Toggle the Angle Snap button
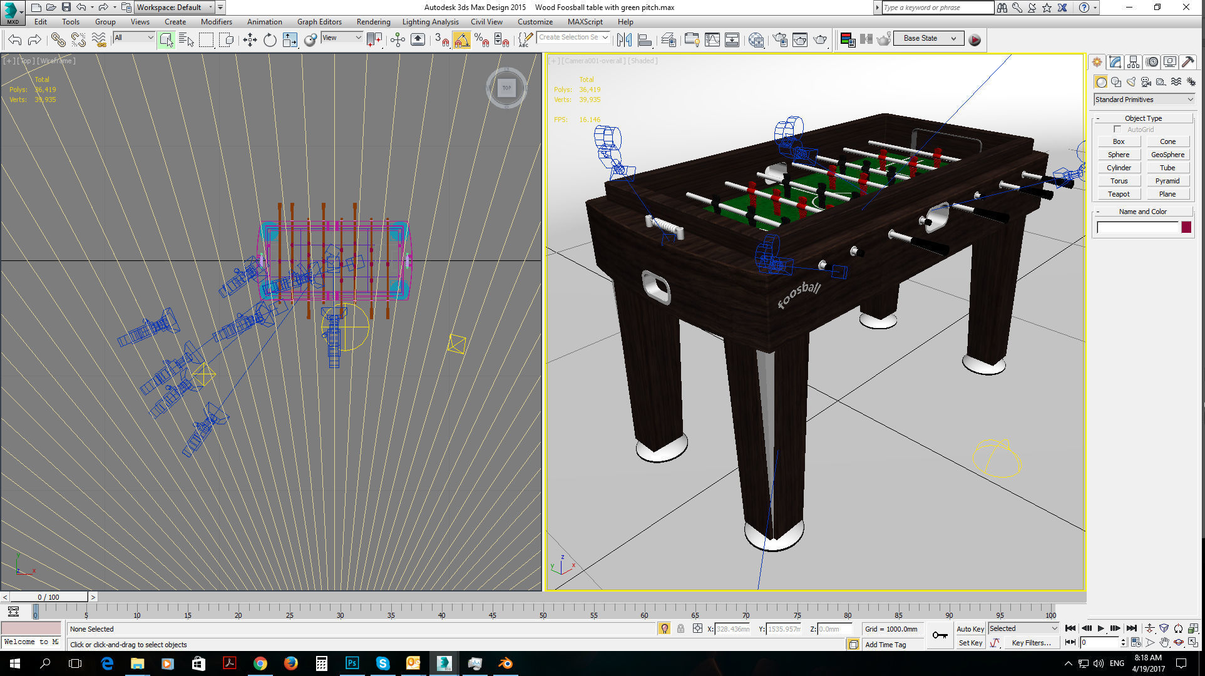The image size is (1205, 676). tap(462, 40)
